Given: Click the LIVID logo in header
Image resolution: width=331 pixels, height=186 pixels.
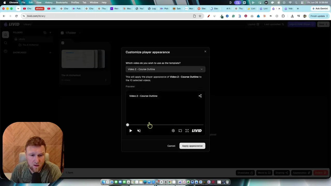Looking at the screenshot, I should point(12,24).
